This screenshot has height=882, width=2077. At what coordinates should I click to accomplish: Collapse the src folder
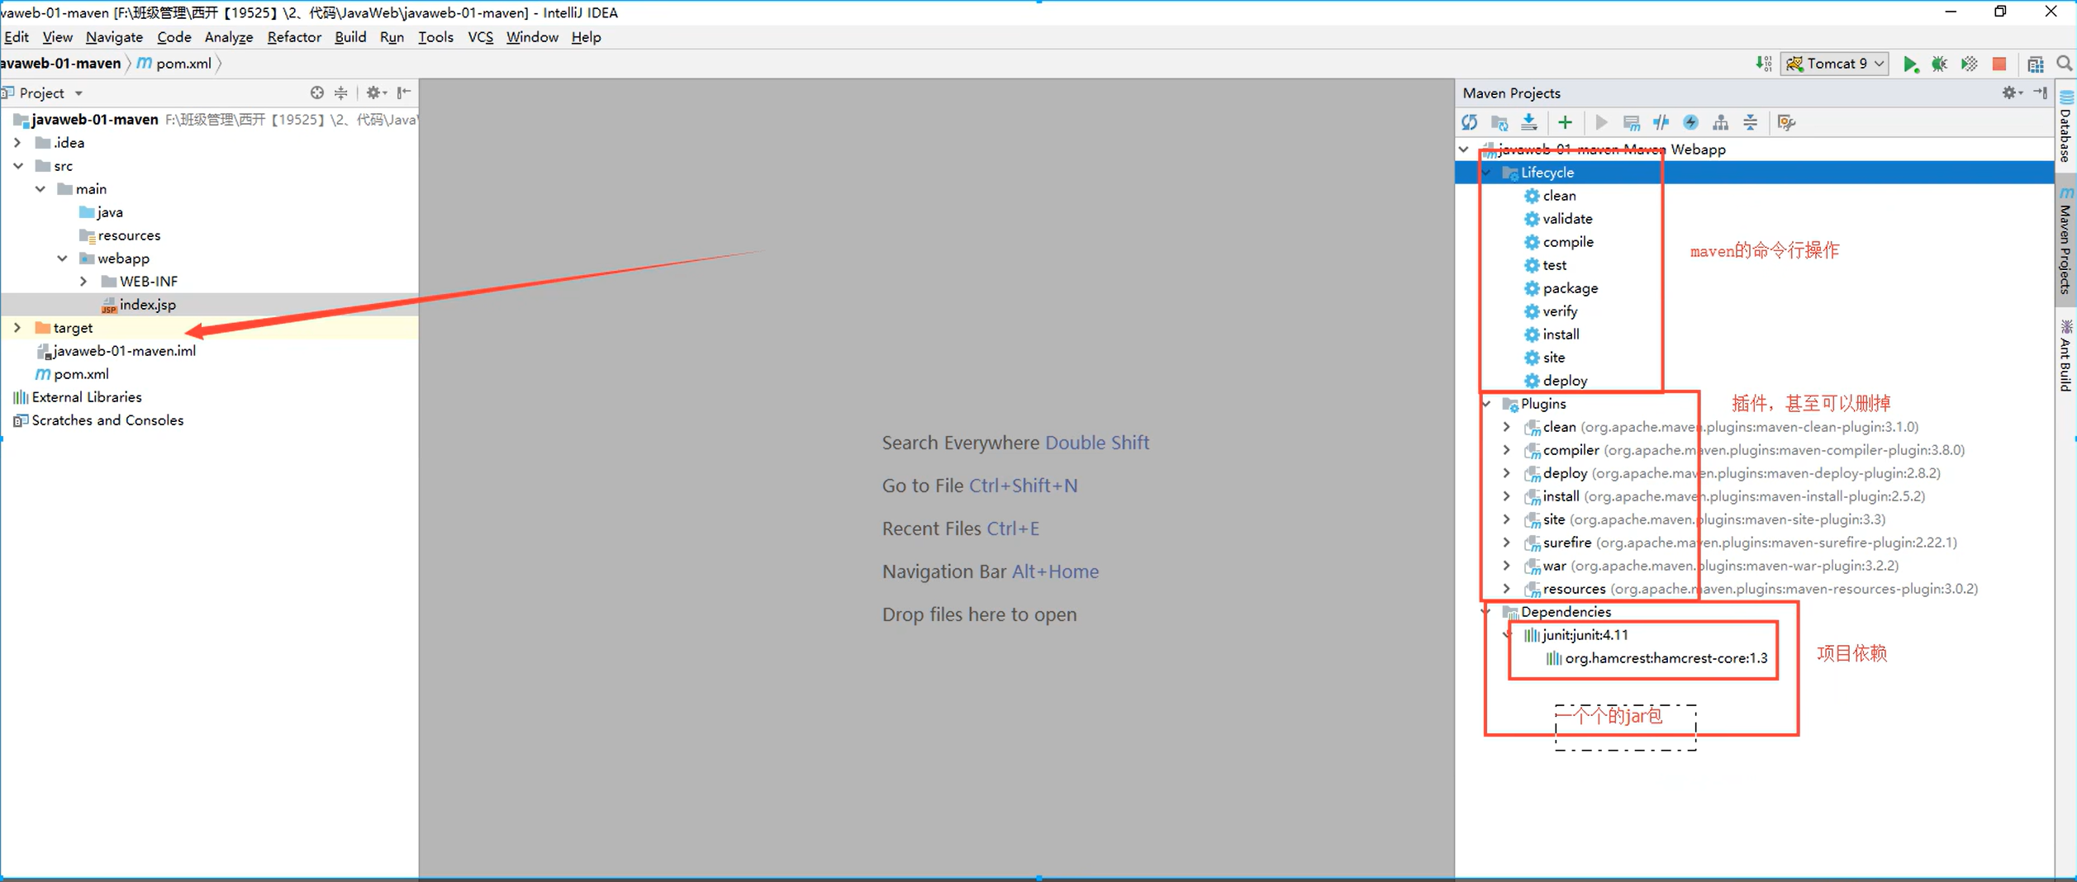click(17, 165)
